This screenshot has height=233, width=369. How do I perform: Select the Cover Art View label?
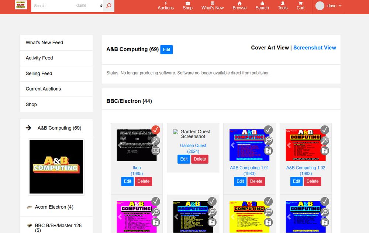tap(270, 48)
